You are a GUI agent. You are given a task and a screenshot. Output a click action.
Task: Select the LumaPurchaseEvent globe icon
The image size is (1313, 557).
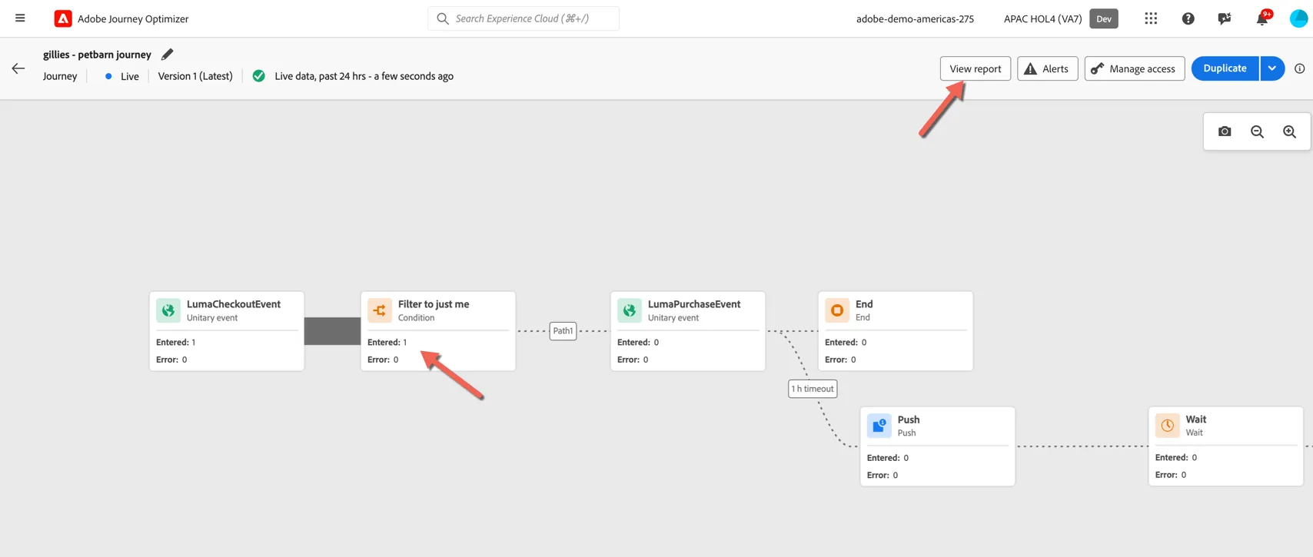pos(630,310)
